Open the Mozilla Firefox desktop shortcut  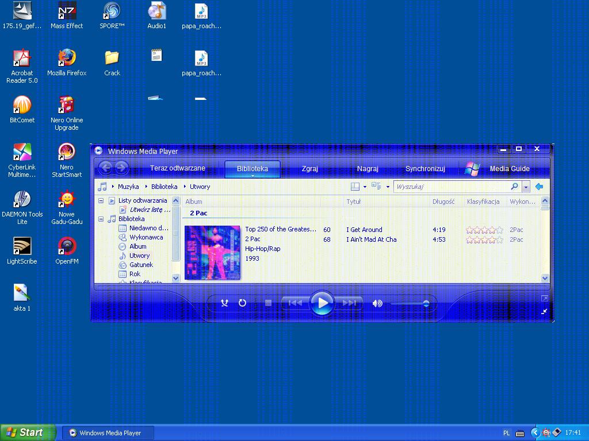(x=67, y=58)
